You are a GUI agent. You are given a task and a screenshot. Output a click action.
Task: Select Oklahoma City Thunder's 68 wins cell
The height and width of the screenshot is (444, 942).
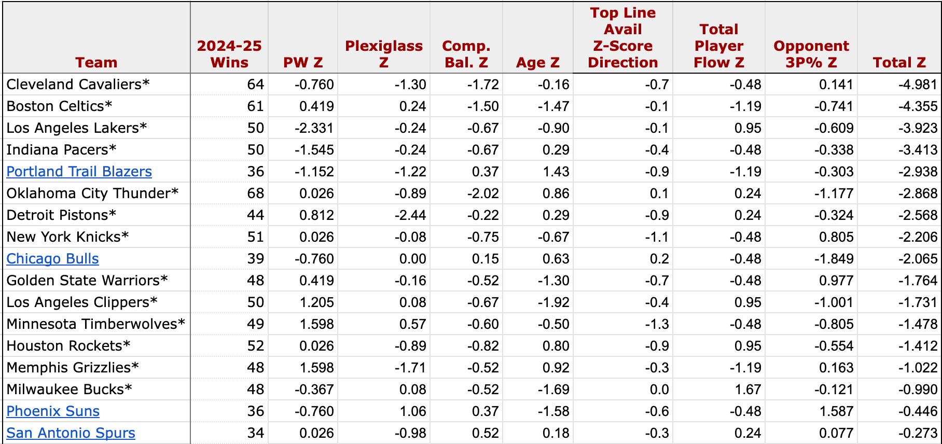[229, 193]
